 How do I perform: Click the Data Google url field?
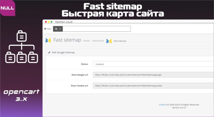[x=153, y=75]
